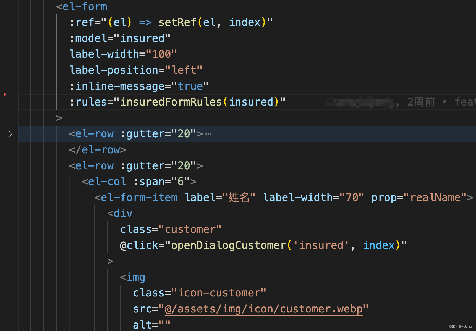The height and width of the screenshot is (331, 476).
Task: Click 'index' argument in @click handler
Action: 379,245
